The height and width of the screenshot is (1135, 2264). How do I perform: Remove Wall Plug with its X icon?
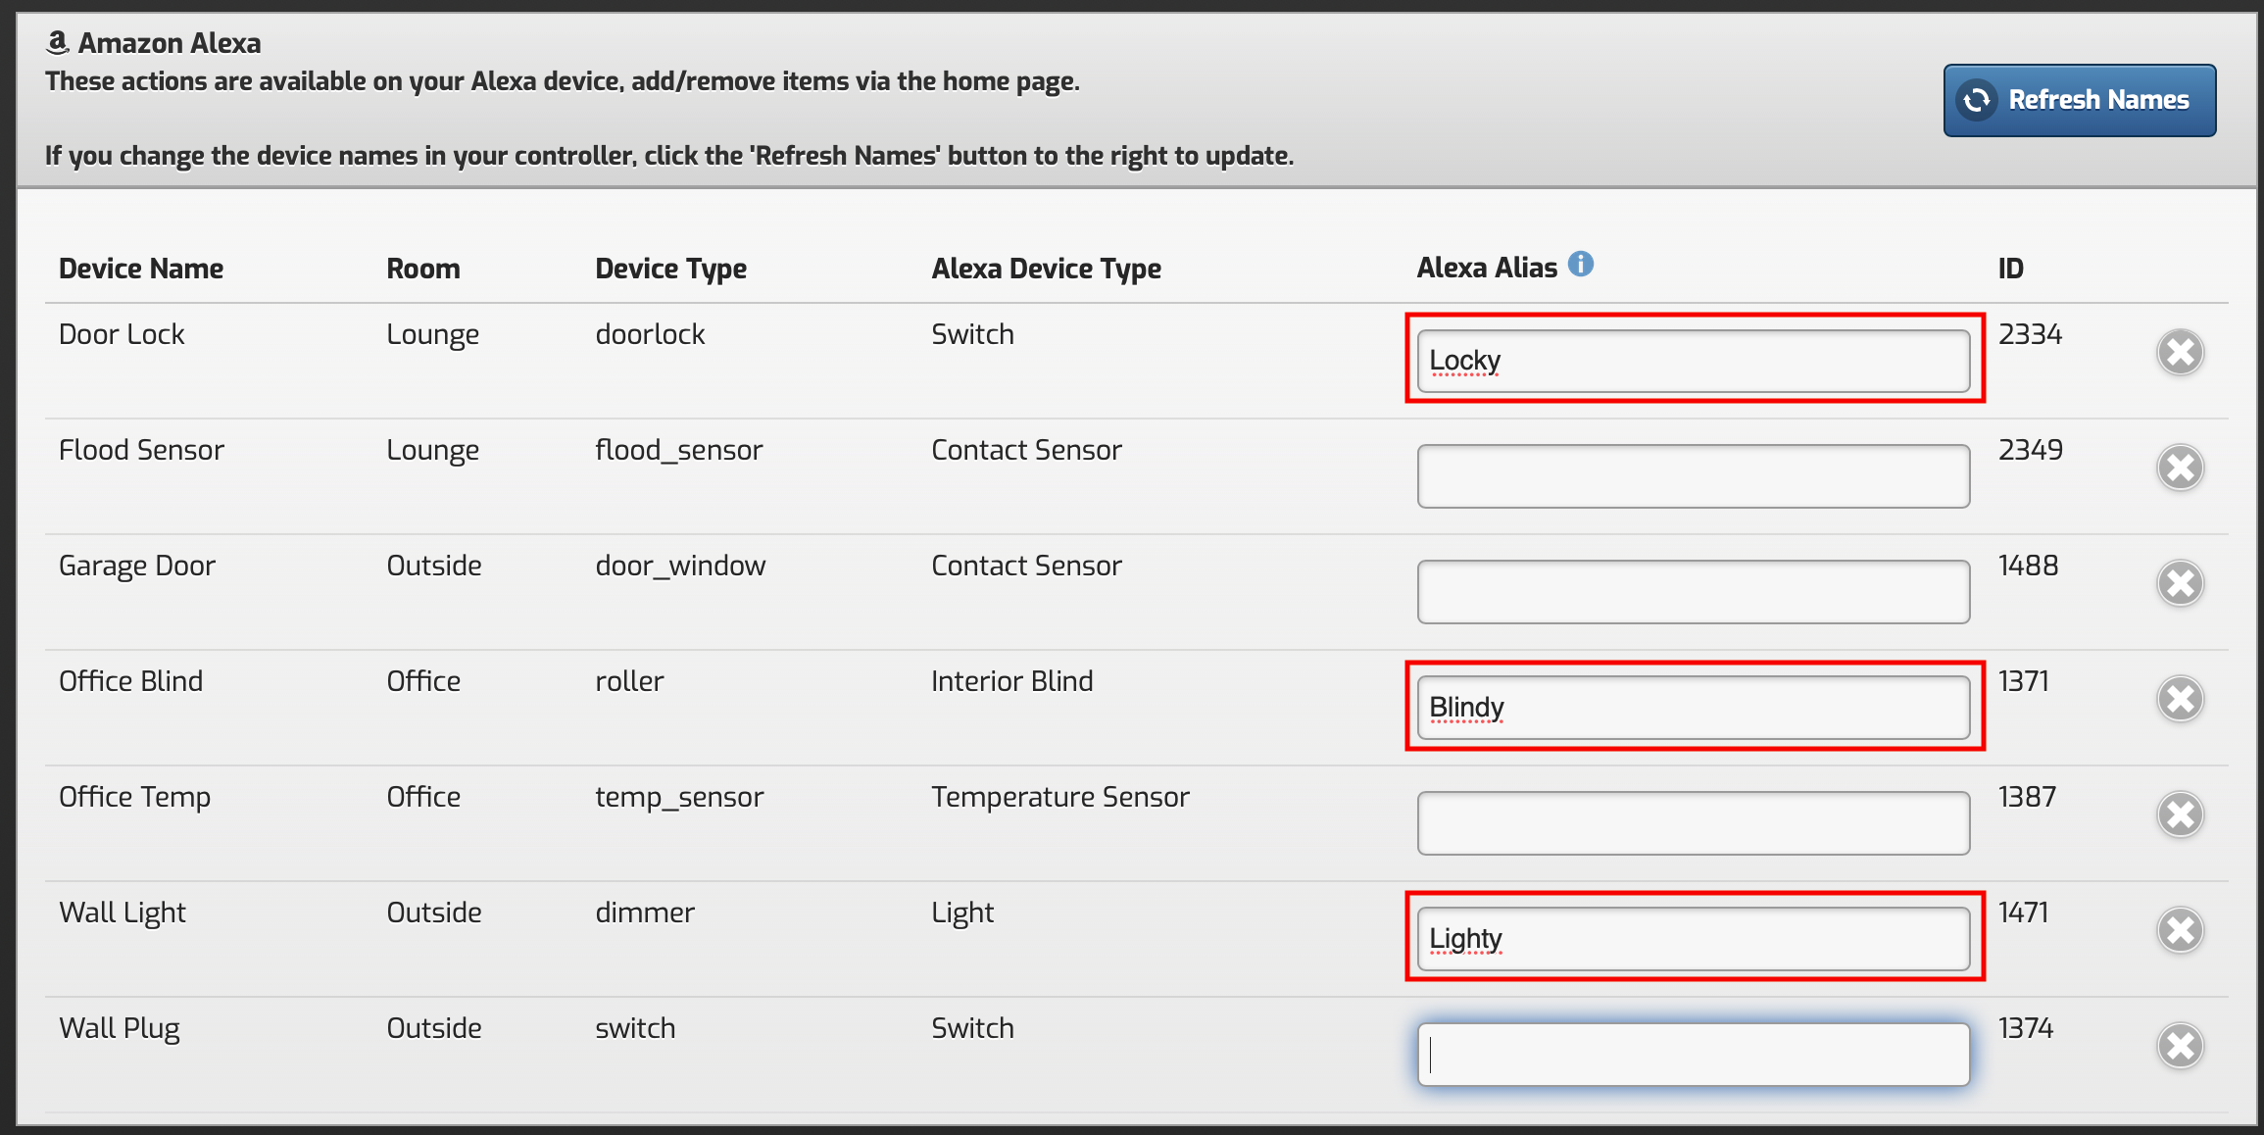[2180, 1047]
